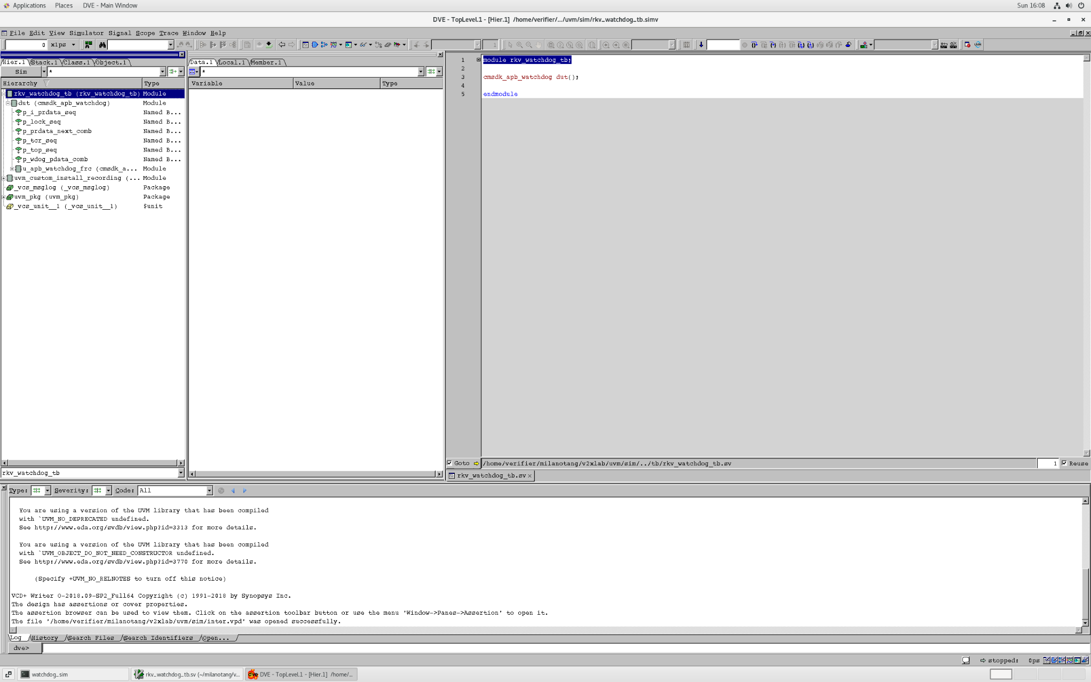The image size is (1091, 682).
Task: Click the green hierarchy tool icon
Action: click(x=88, y=45)
